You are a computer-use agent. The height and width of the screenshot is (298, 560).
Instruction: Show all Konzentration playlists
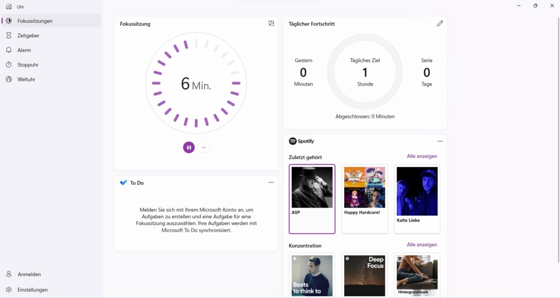pos(422,245)
